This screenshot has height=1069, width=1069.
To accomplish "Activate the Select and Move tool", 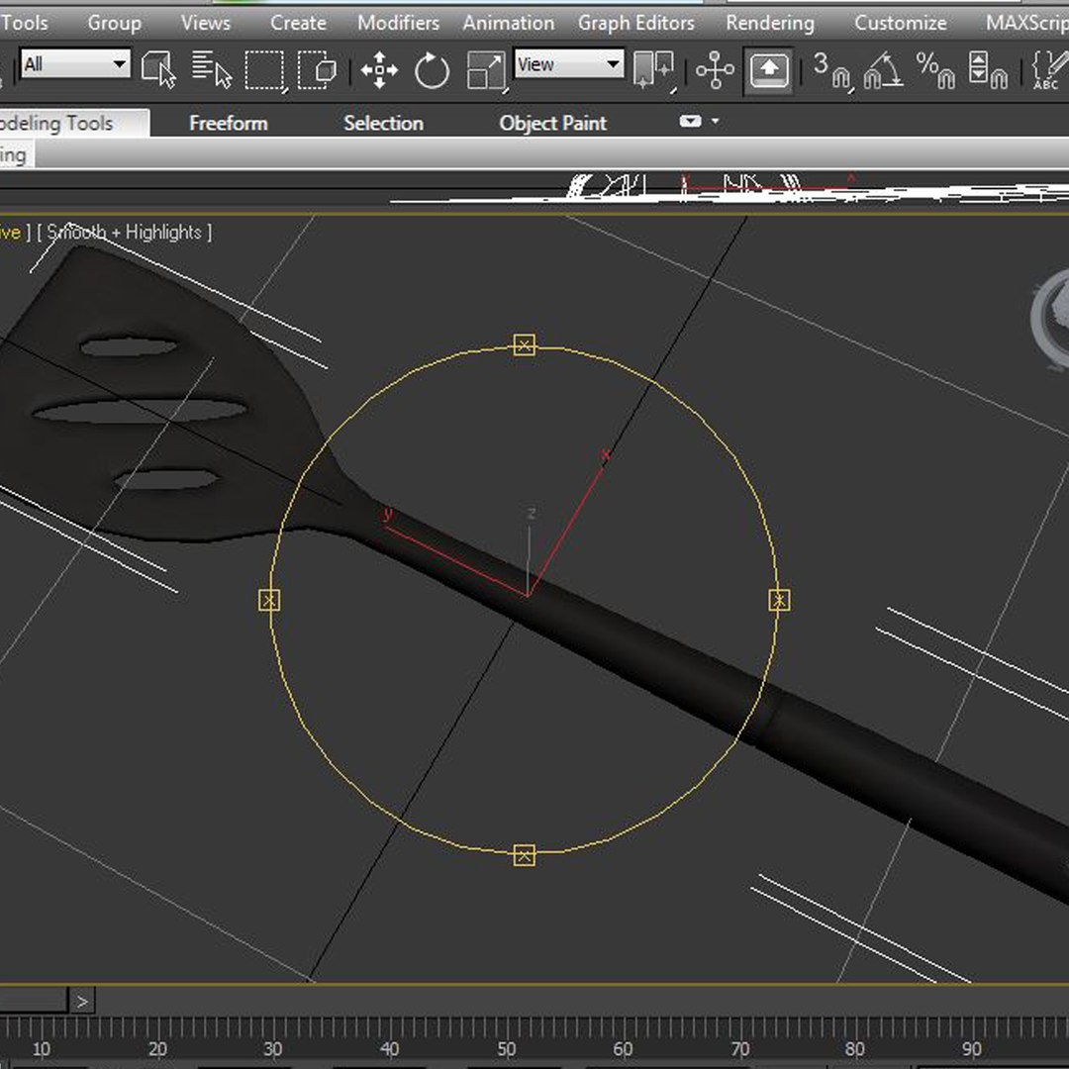I will 379,69.
